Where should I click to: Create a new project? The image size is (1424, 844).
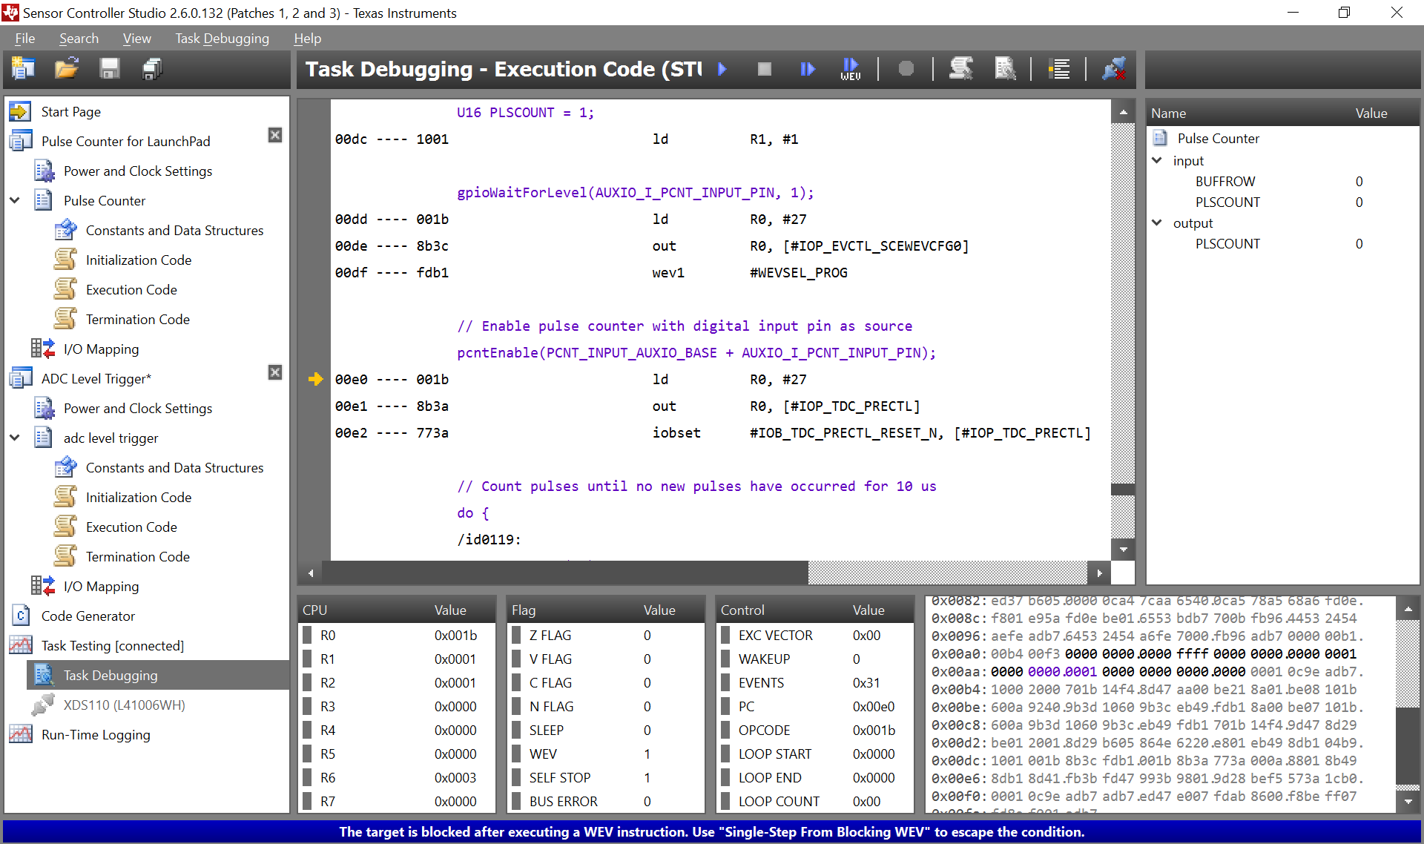pos(23,68)
